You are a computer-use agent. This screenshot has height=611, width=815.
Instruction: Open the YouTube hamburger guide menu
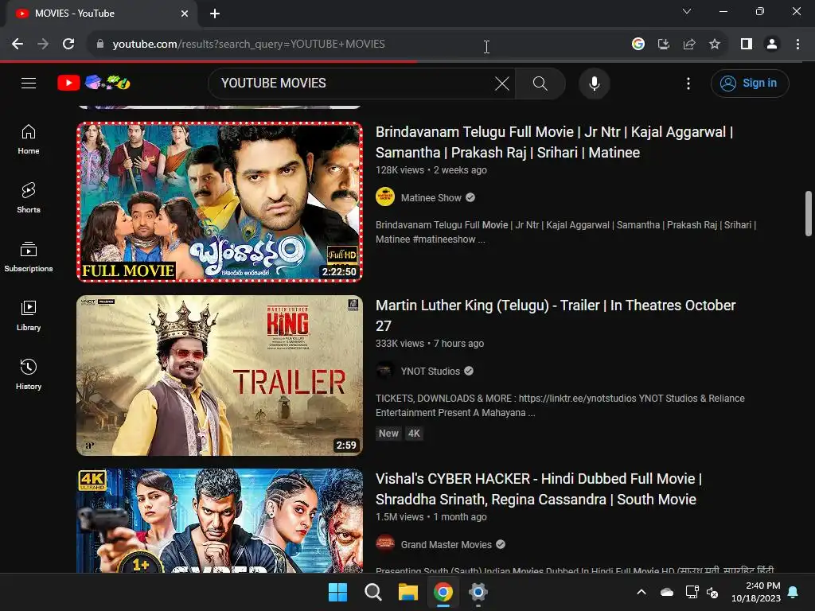tap(29, 83)
